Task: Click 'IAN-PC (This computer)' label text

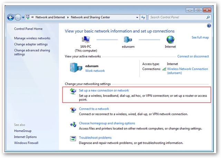Action: [86, 49]
